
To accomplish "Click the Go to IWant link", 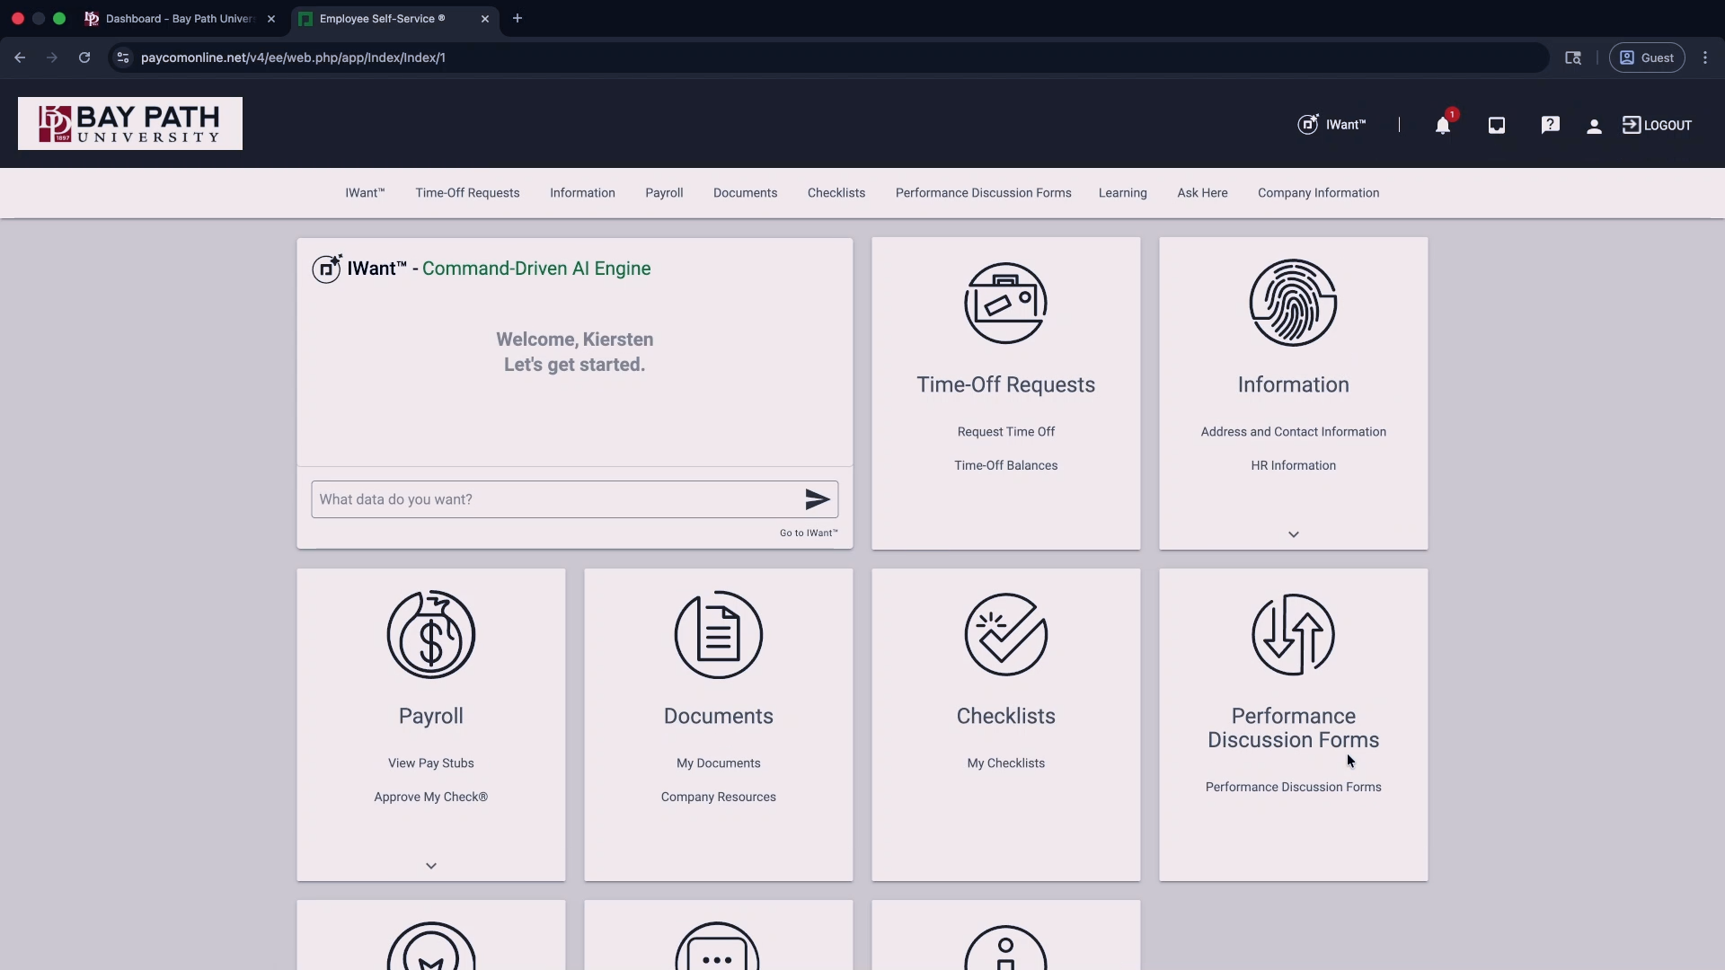I will click(808, 533).
